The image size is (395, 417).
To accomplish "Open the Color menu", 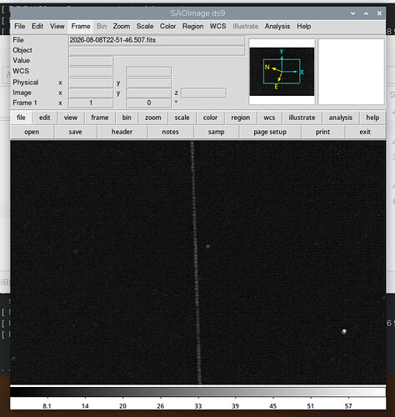I will tap(167, 27).
